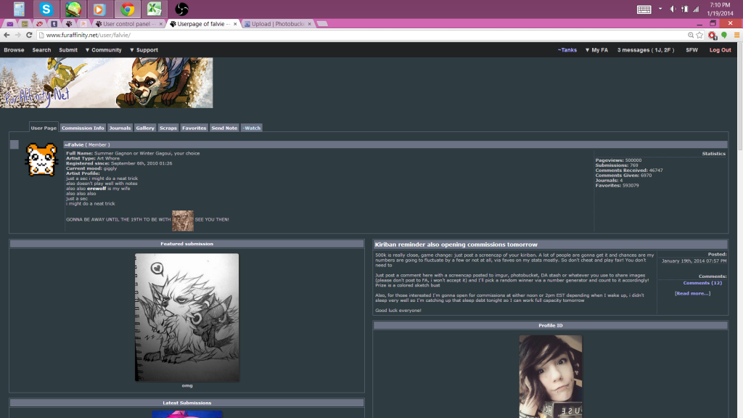Bookmark the page with the star icon
743x418 pixels.
[699, 35]
